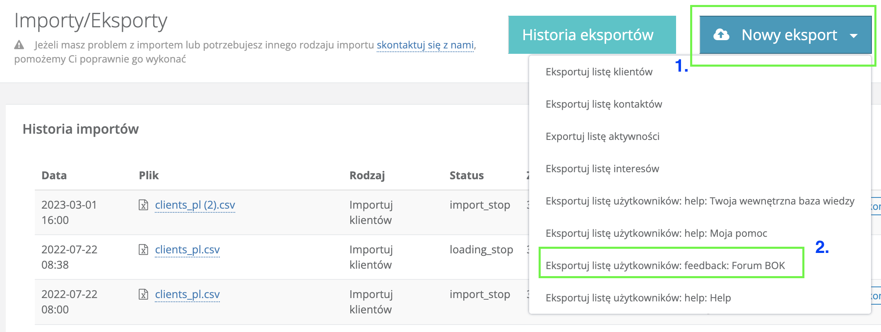This screenshot has width=881, height=332.
Task: Click the loading_stop status cell
Action: [x=481, y=250]
